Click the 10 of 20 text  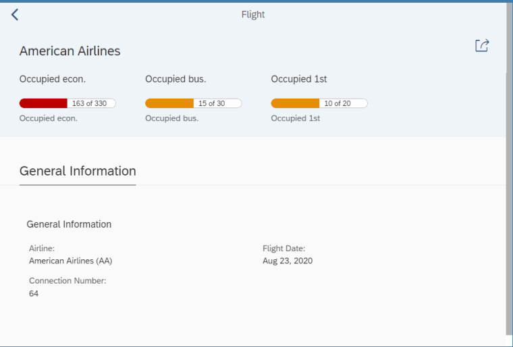(x=337, y=103)
